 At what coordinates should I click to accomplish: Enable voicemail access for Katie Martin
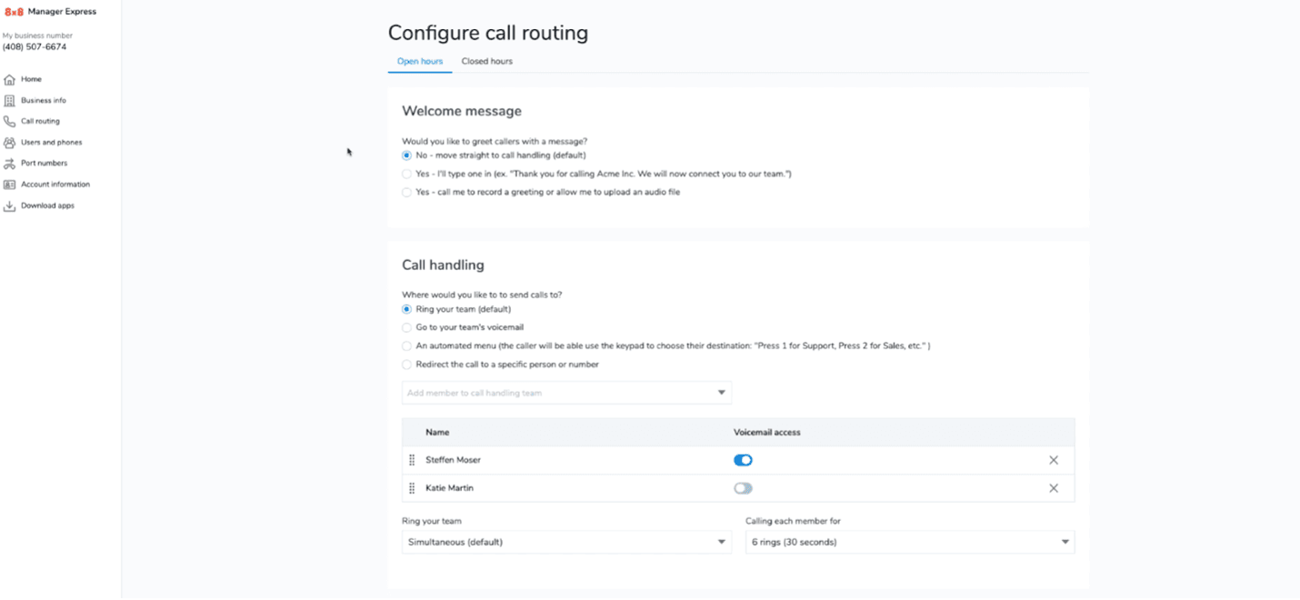tap(743, 488)
